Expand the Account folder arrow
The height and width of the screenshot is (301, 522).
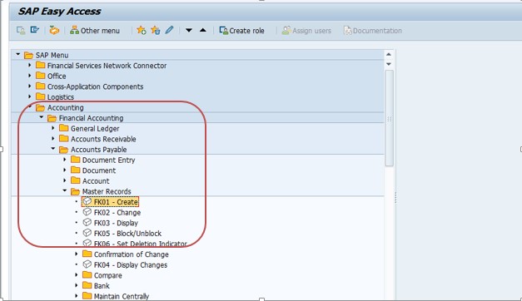[x=65, y=180]
